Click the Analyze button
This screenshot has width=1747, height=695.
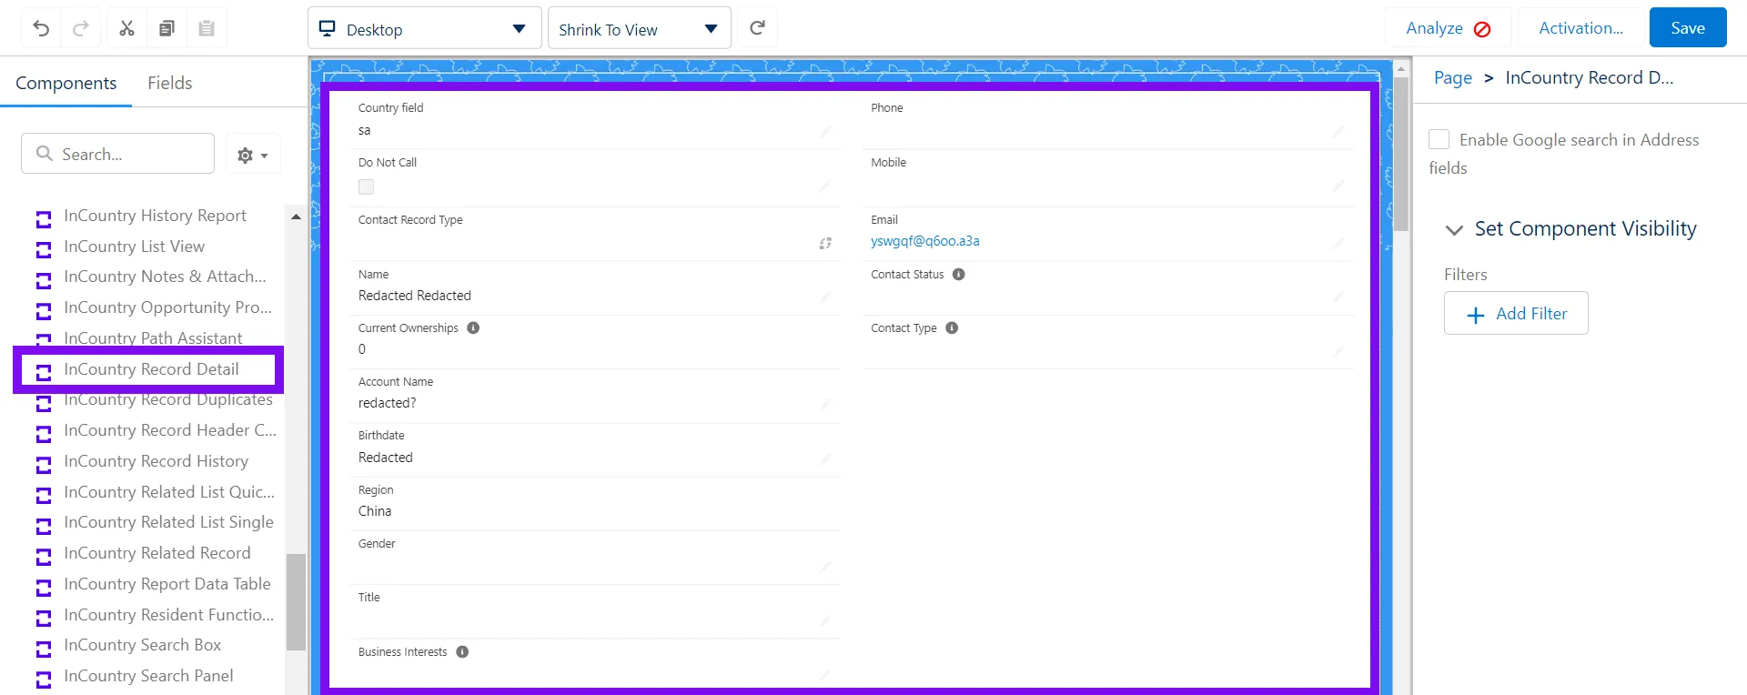coord(1449,28)
